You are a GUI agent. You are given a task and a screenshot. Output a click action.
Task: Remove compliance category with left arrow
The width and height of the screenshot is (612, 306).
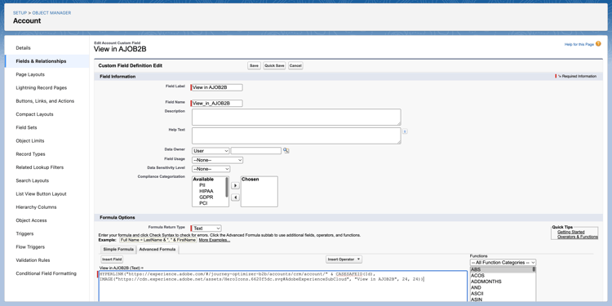235,197
